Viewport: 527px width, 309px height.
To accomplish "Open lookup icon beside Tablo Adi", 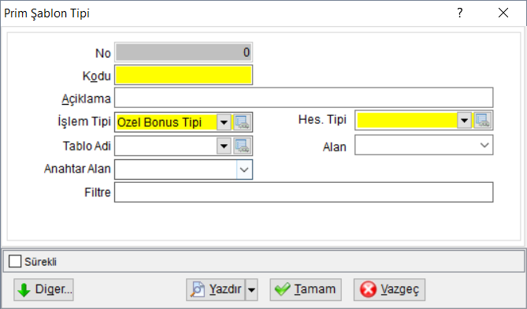I will (x=242, y=146).
